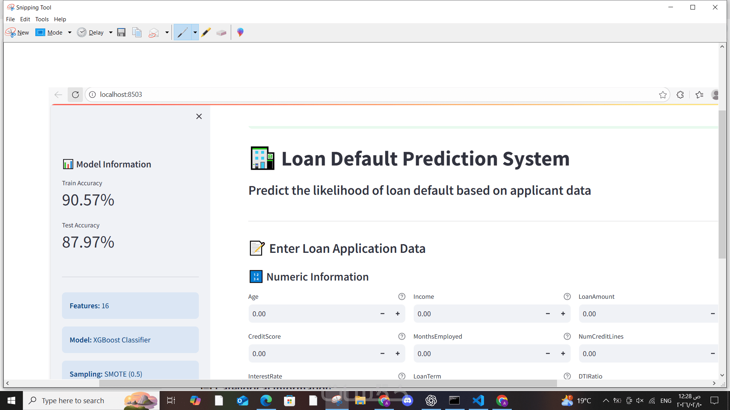This screenshot has height=410, width=730.
Task: Select the Pen tool
Action: pos(182,32)
